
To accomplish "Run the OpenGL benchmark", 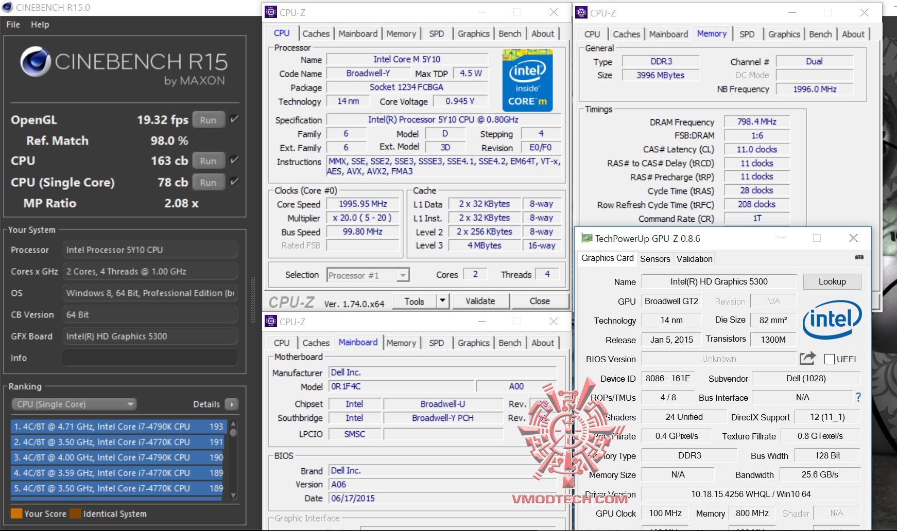I will click(208, 120).
